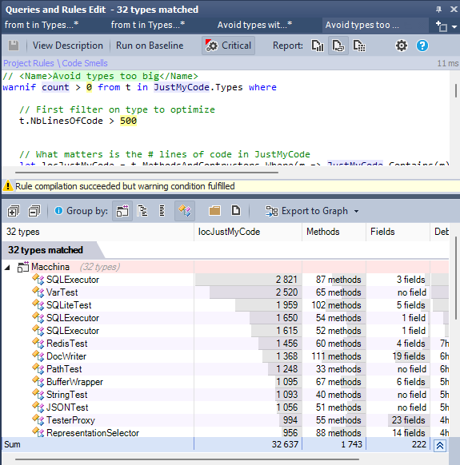Expand all results with the plus icon

14,211
